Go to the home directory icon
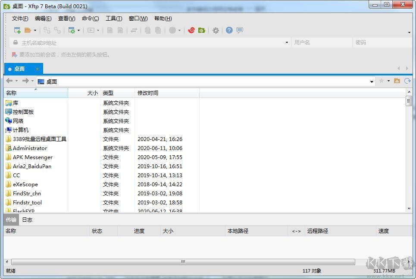Screen dimensions: 416x279 point(397,81)
